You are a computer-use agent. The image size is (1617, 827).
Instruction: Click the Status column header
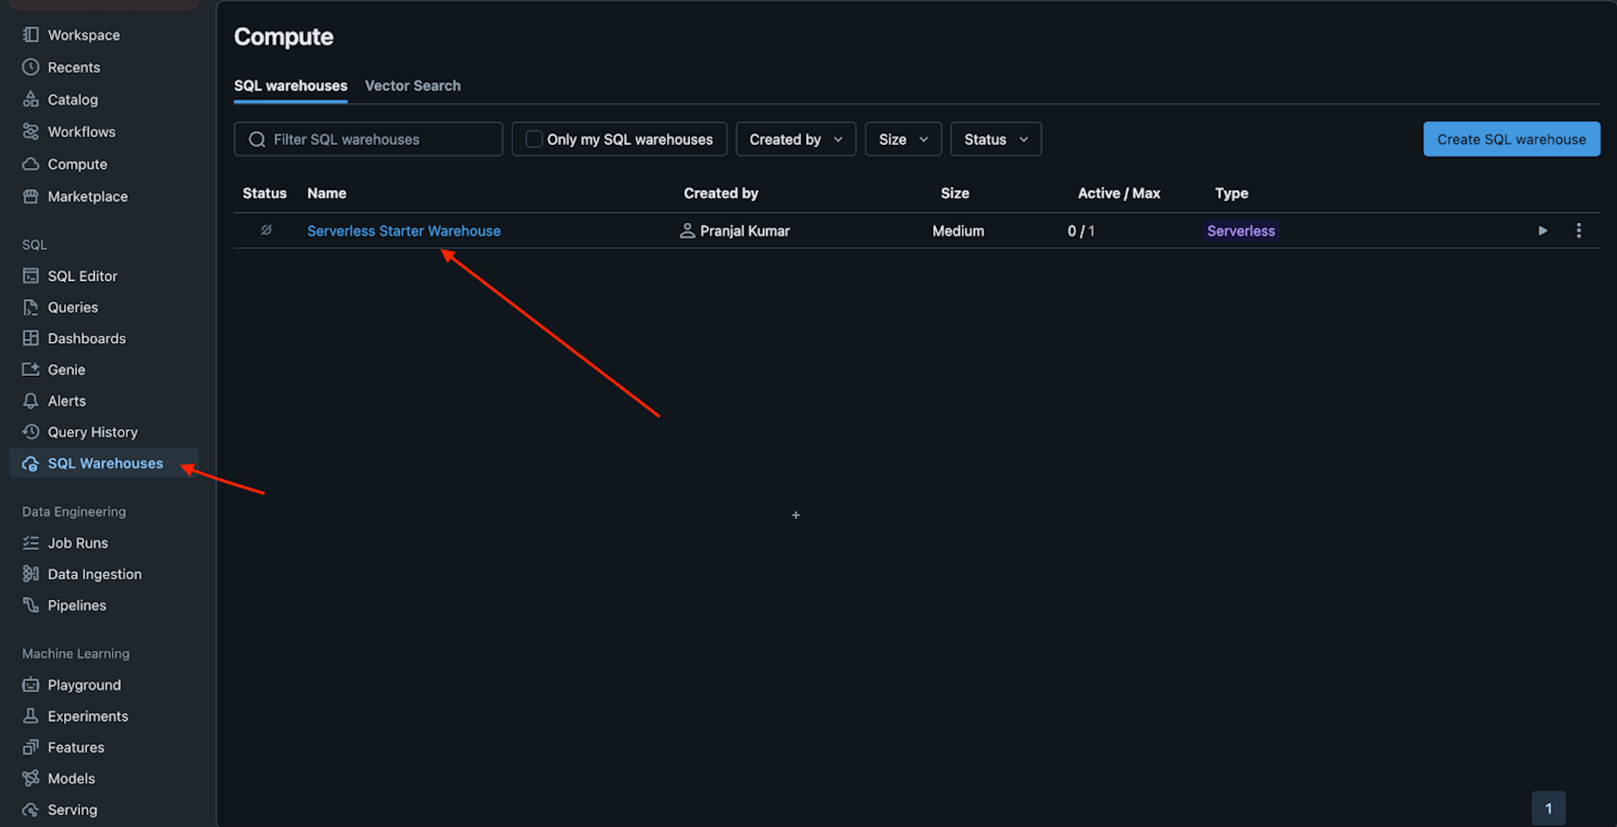264,193
